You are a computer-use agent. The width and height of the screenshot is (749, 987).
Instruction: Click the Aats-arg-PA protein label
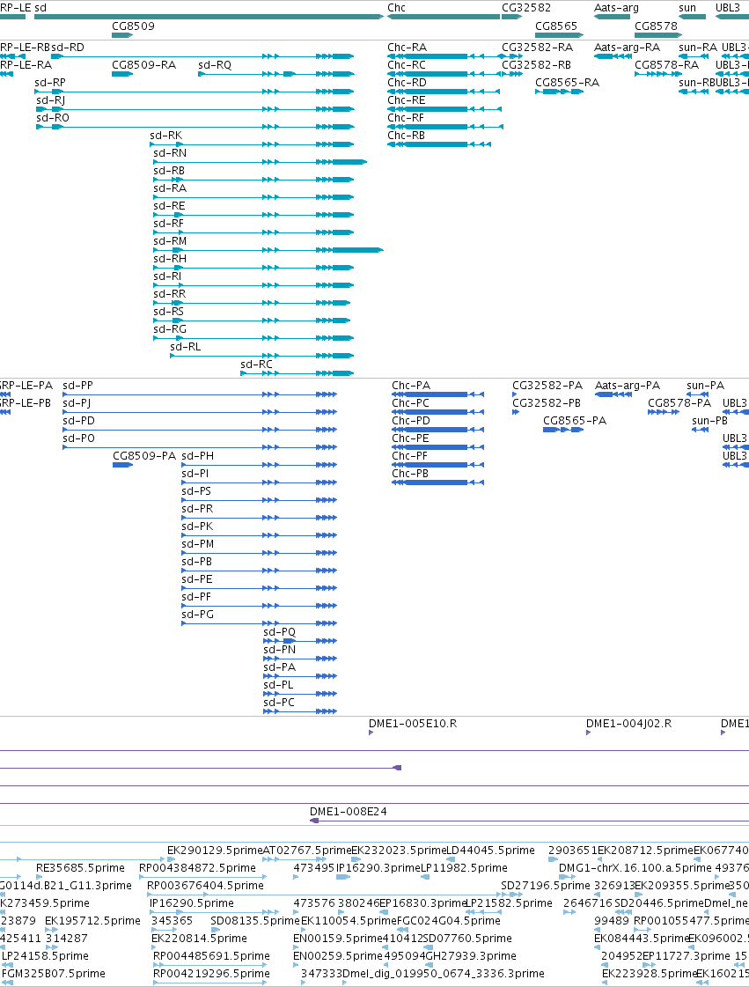pos(628,386)
